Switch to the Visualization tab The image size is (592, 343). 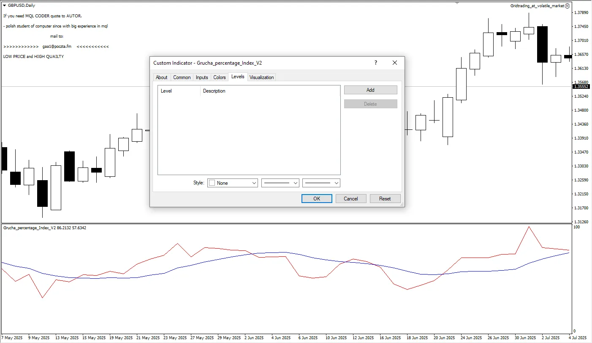(261, 77)
